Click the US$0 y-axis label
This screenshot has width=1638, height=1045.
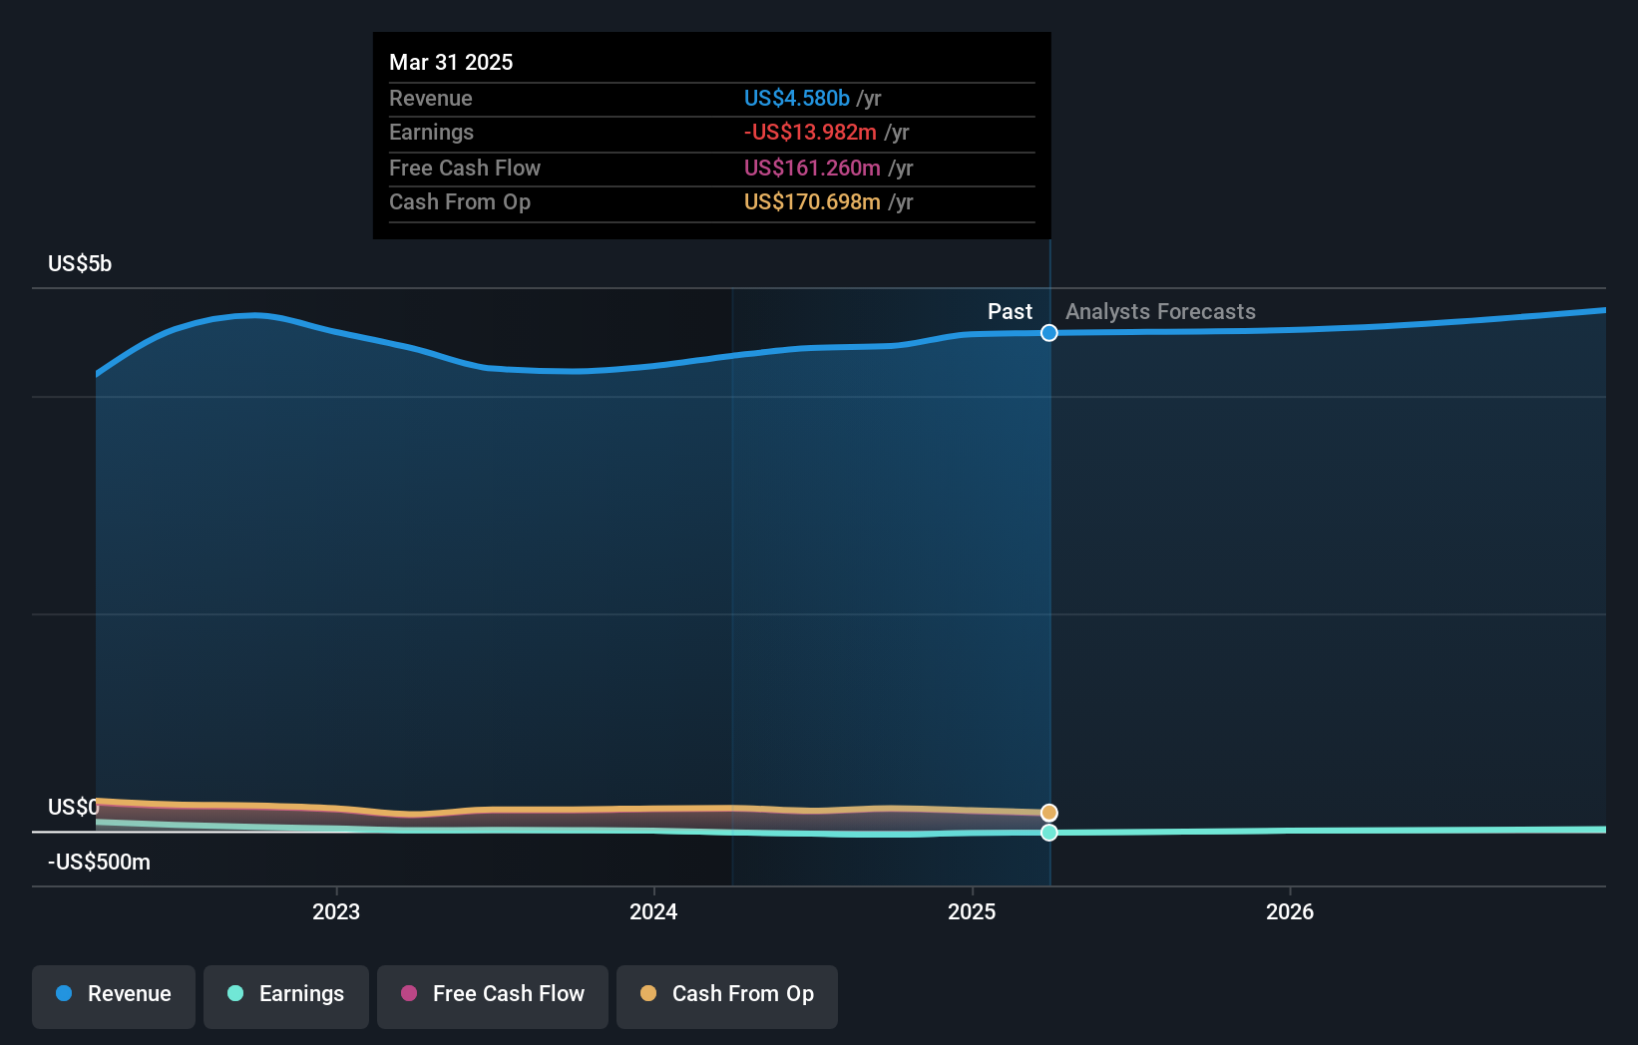pos(74,807)
